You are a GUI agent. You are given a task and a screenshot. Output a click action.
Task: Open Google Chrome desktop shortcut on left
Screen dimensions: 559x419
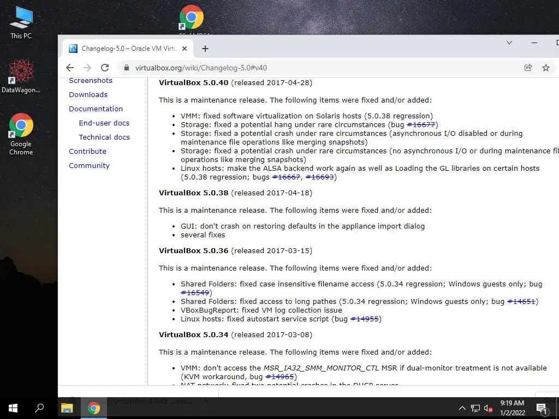pos(21,134)
